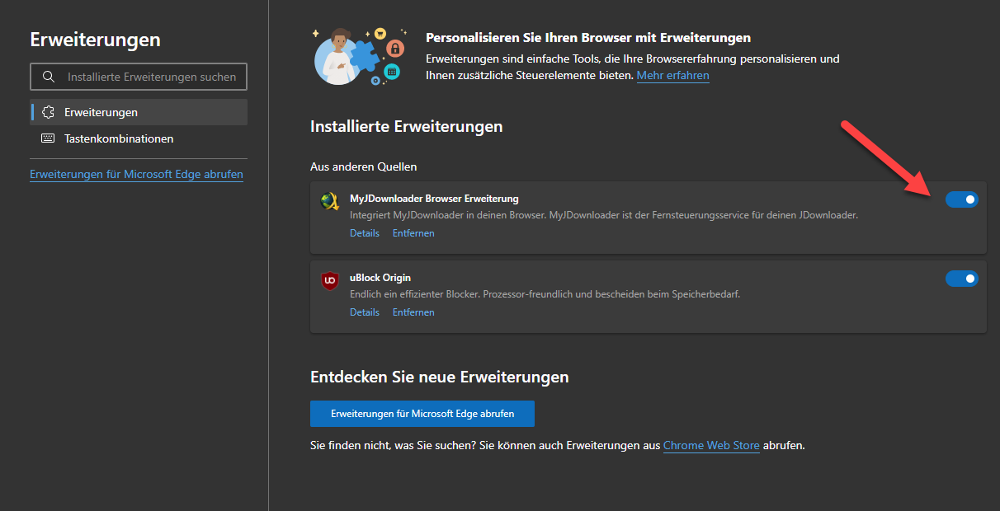Disable the MyJDownloader Browser Erweiterung toggle
1000x511 pixels.
(962, 199)
